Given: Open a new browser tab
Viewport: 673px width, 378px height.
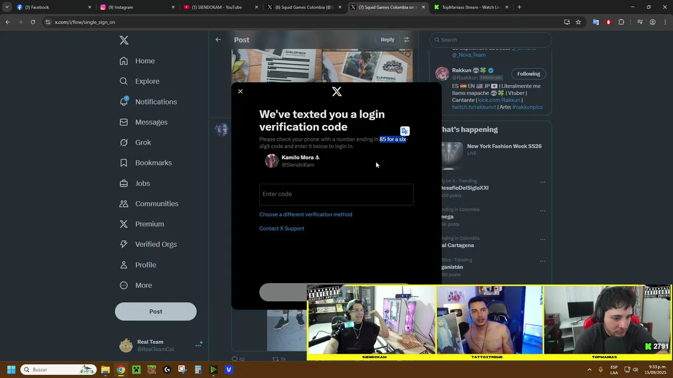Looking at the screenshot, I should click(x=519, y=7).
